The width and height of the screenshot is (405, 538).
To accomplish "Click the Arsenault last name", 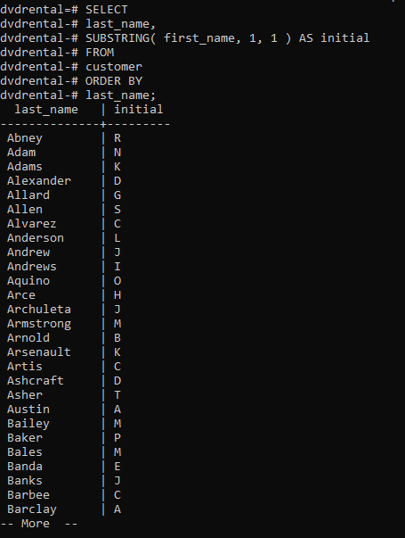I will pos(39,352).
